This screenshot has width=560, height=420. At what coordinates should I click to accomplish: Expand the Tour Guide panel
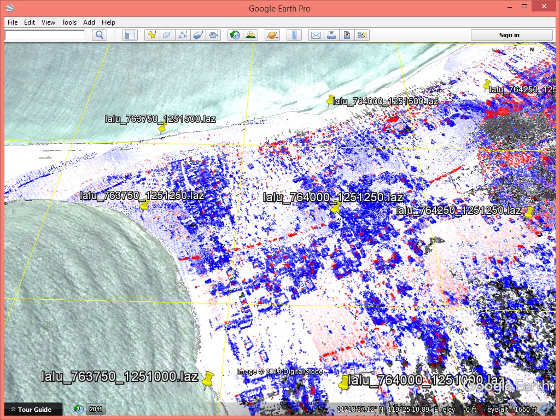coord(32,409)
